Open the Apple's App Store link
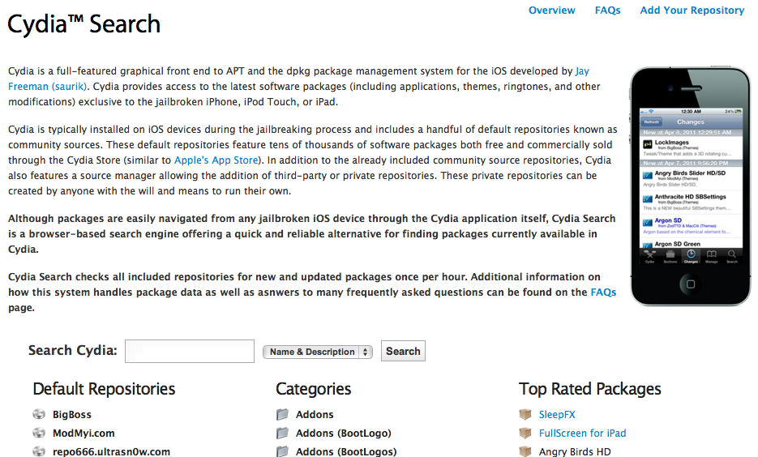 click(216, 160)
